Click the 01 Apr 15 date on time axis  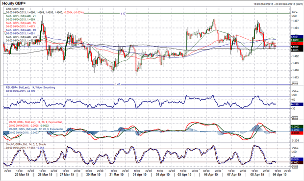140,175
